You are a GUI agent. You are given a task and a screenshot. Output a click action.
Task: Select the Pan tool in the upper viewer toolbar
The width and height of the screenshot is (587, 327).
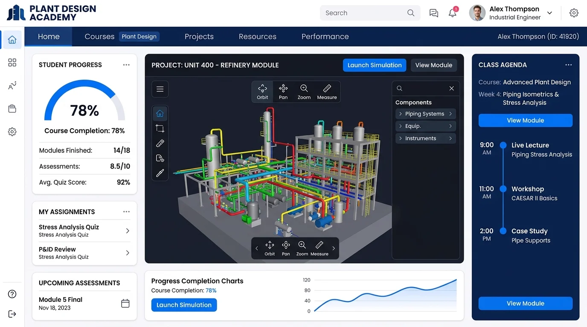283,92
